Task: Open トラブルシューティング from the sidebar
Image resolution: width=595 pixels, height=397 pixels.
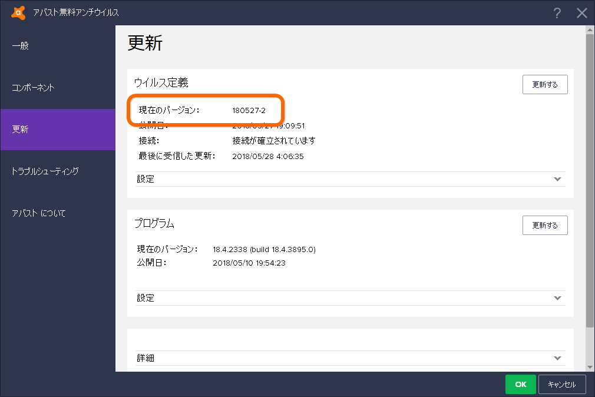Action: pos(45,171)
